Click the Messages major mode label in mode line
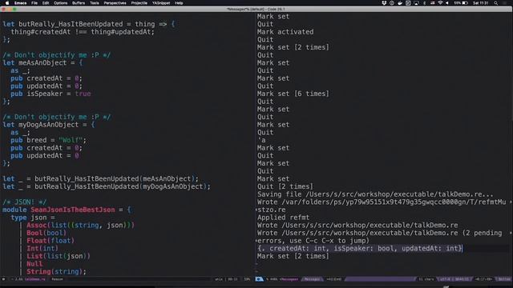 (x=312, y=279)
